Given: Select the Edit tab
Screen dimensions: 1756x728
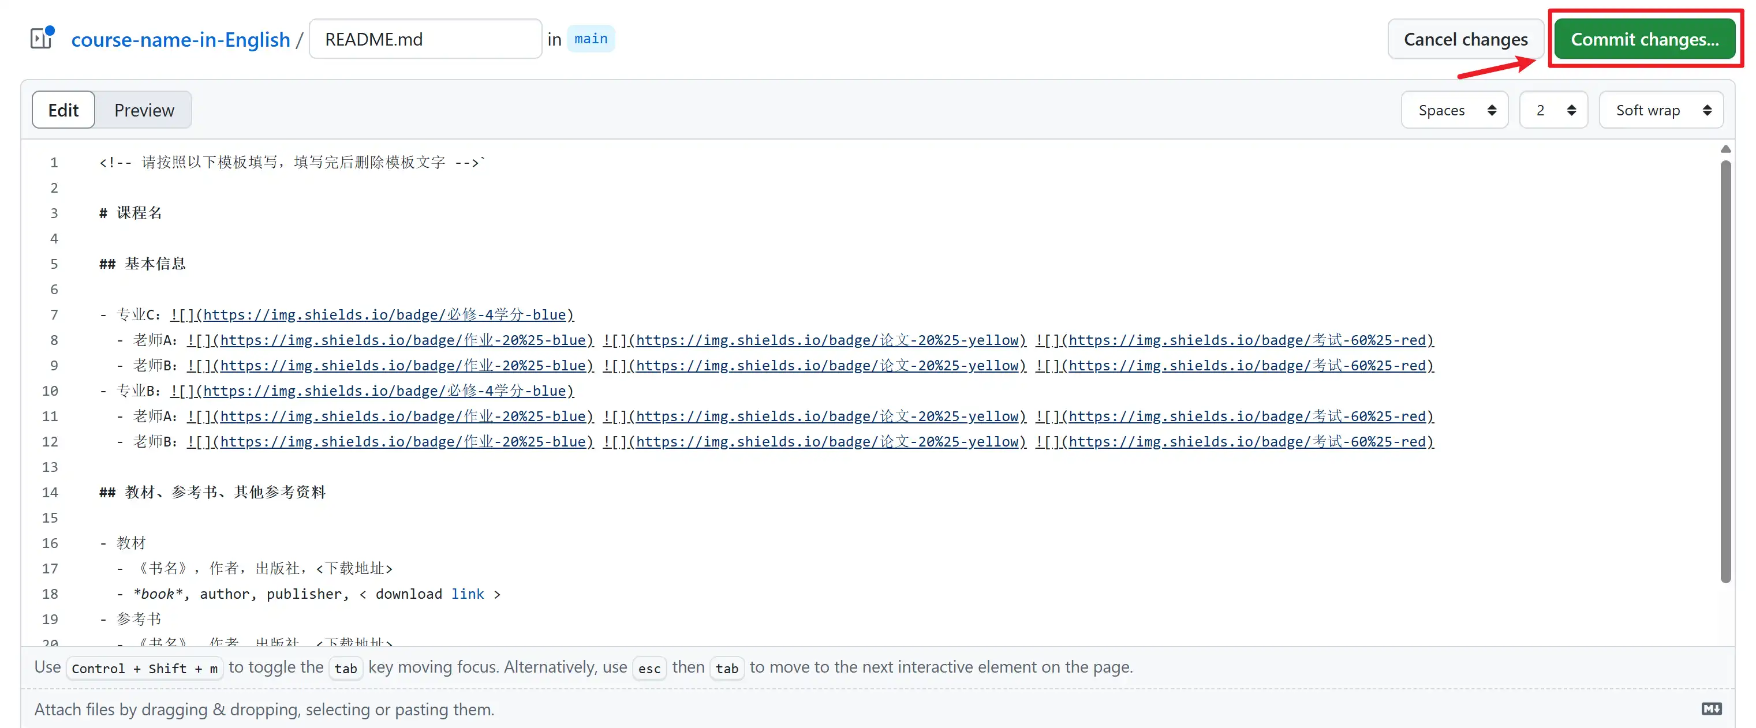Looking at the screenshot, I should tap(63, 110).
